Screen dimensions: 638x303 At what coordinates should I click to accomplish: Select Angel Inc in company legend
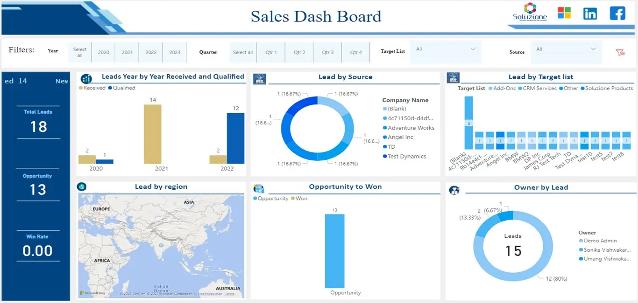tap(398, 137)
